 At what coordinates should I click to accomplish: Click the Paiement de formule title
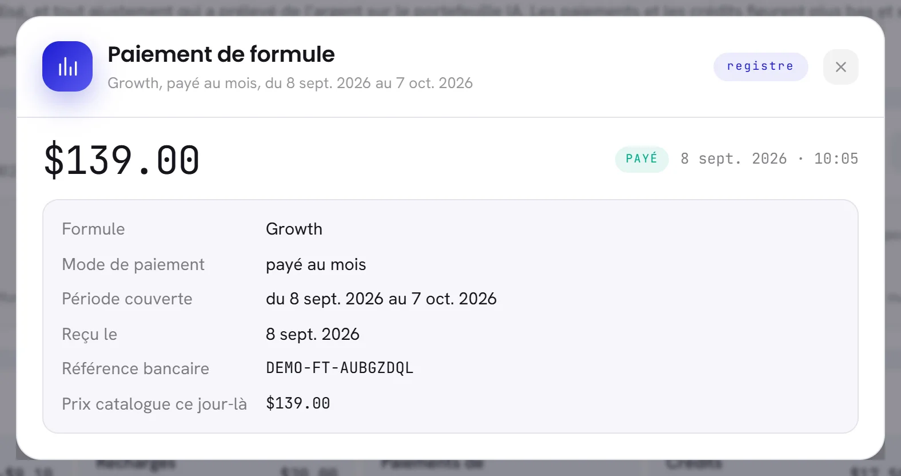[x=221, y=54]
